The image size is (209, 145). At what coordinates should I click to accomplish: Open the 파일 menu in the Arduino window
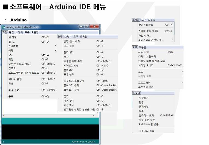5,32
